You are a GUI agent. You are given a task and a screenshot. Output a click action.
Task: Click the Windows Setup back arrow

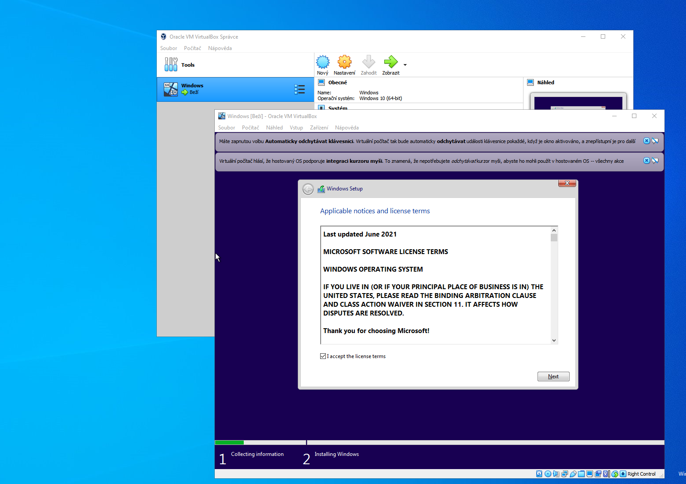(308, 189)
